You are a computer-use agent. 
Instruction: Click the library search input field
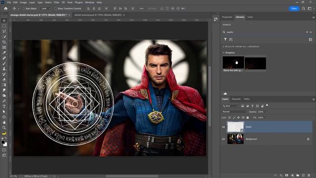click(x=266, y=32)
